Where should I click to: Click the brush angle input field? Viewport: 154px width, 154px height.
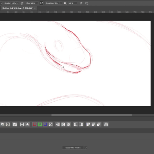tap(74, 3)
